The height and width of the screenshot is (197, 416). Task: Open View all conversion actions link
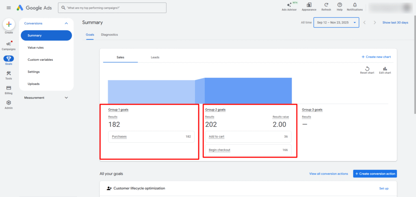pos(328,173)
